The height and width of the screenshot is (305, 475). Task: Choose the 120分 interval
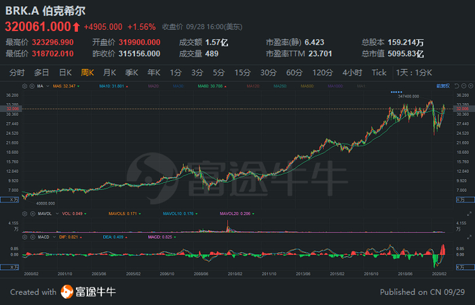322,73
